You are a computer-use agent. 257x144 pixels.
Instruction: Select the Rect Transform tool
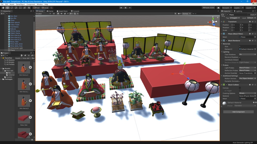point(20,8)
